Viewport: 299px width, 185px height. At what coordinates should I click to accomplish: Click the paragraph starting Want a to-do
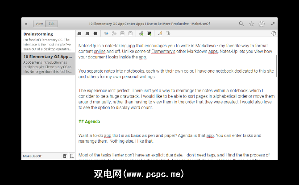170,138
